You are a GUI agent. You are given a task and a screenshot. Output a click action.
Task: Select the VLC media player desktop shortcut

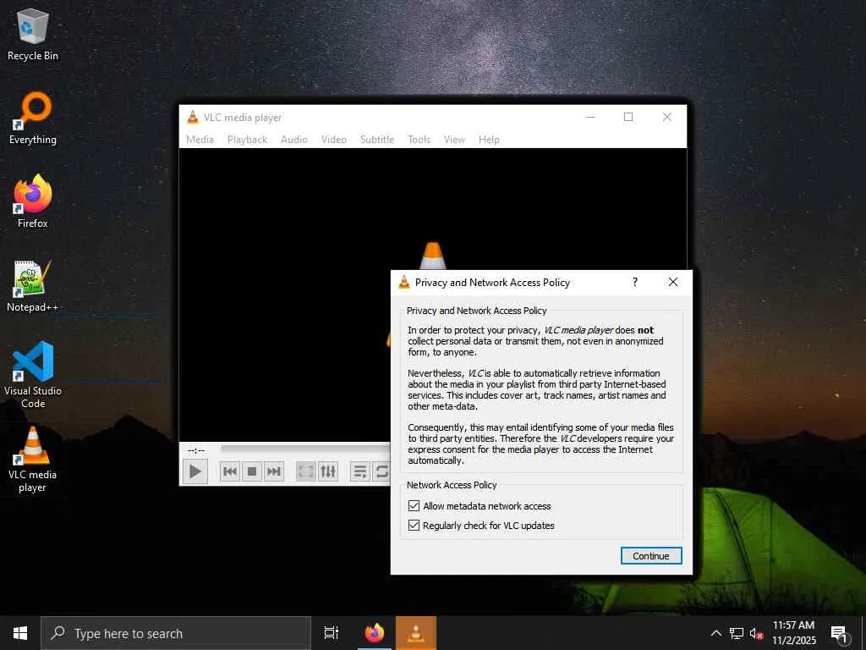tap(33, 460)
